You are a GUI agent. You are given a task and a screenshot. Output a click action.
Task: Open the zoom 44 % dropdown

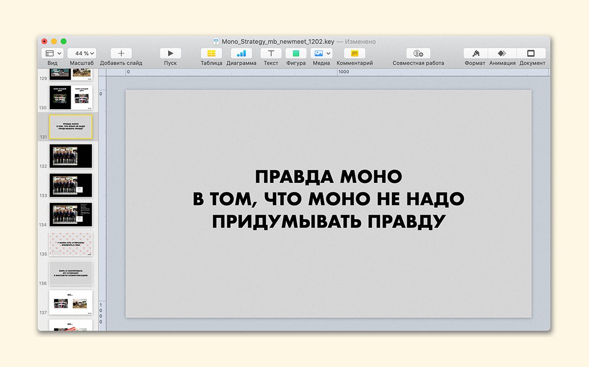(x=82, y=53)
